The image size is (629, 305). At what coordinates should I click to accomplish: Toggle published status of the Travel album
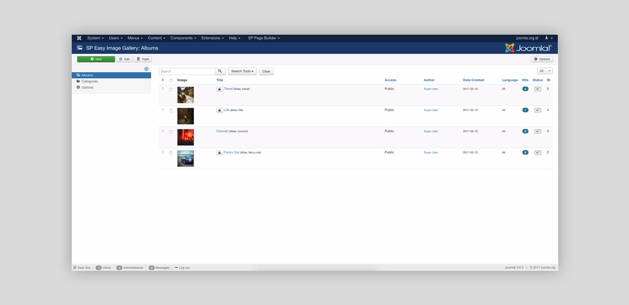click(x=537, y=89)
